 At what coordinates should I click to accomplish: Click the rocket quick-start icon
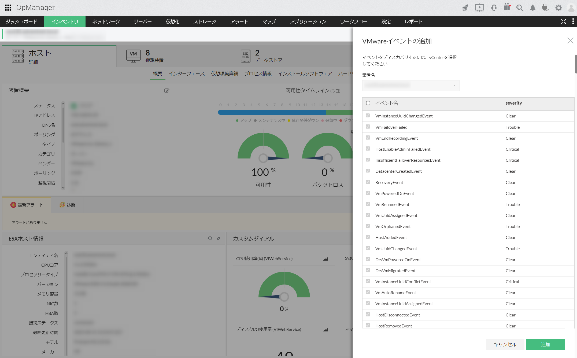[465, 8]
